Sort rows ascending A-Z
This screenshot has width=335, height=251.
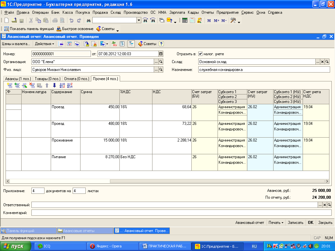click(62, 85)
